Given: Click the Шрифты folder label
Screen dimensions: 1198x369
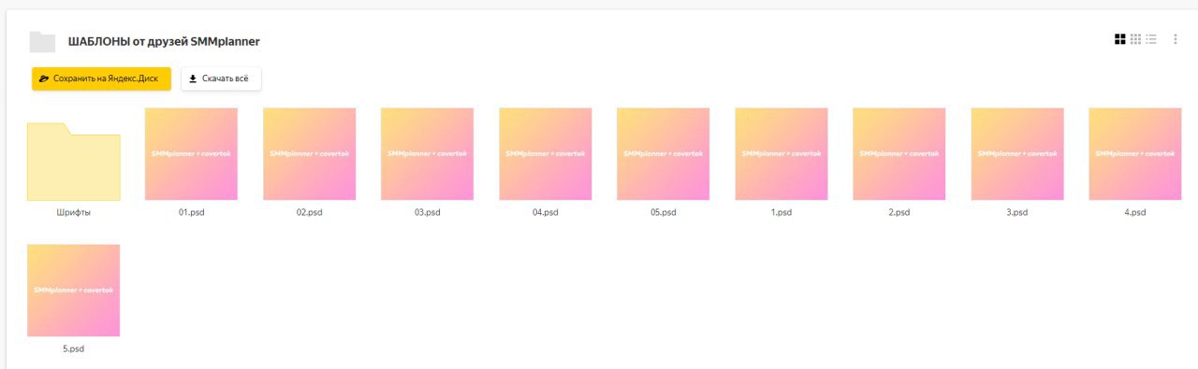Looking at the screenshot, I should (x=73, y=213).
